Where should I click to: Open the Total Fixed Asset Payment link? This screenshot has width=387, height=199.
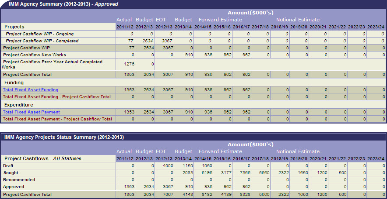[x=32, y=112]
